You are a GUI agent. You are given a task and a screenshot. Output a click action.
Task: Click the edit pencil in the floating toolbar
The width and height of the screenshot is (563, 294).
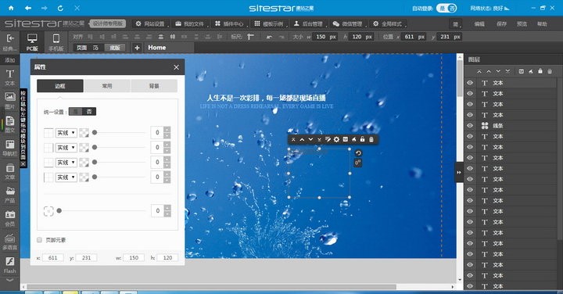tap(328, 139)
